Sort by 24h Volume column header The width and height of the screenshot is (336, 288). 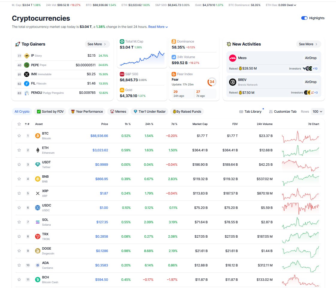click(265, 124)
